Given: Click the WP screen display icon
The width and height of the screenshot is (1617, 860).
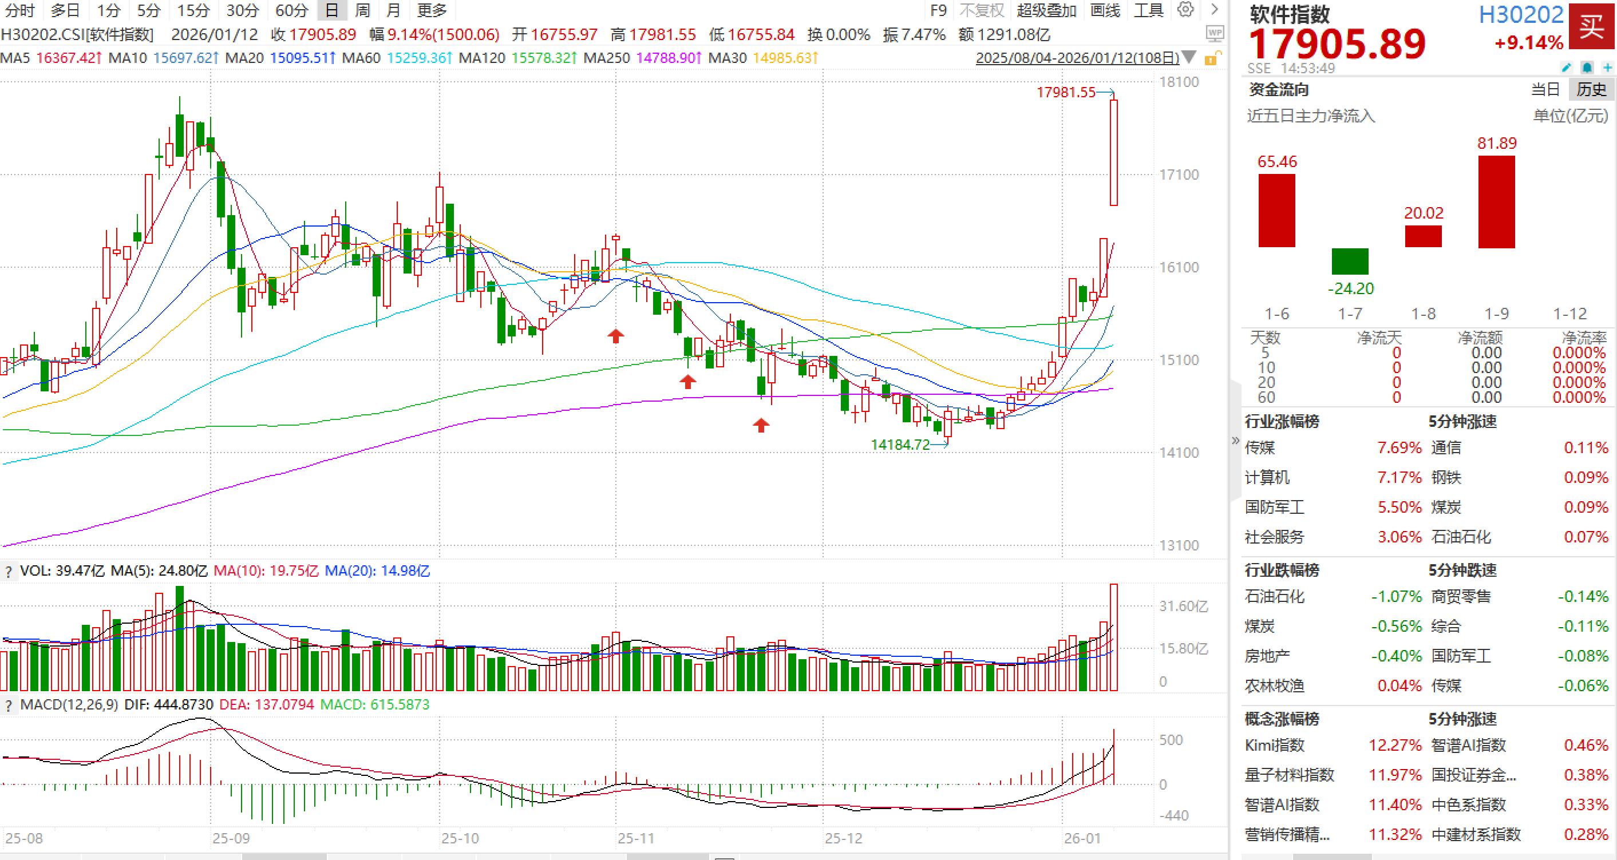Looking at the screenshot, I should tap(1215, 33).
